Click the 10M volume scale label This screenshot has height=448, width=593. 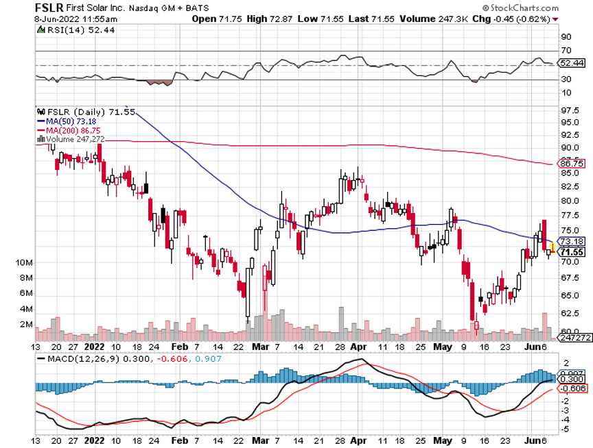click(x=24, y=262)
